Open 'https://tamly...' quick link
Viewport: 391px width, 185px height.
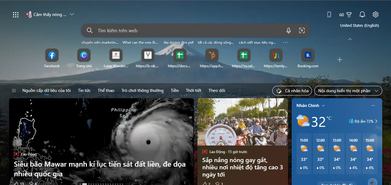(276, 55)
